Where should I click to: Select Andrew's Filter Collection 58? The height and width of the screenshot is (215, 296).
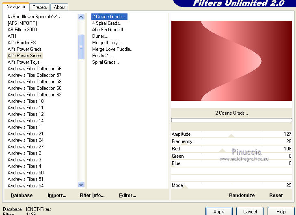click(35, 82)
